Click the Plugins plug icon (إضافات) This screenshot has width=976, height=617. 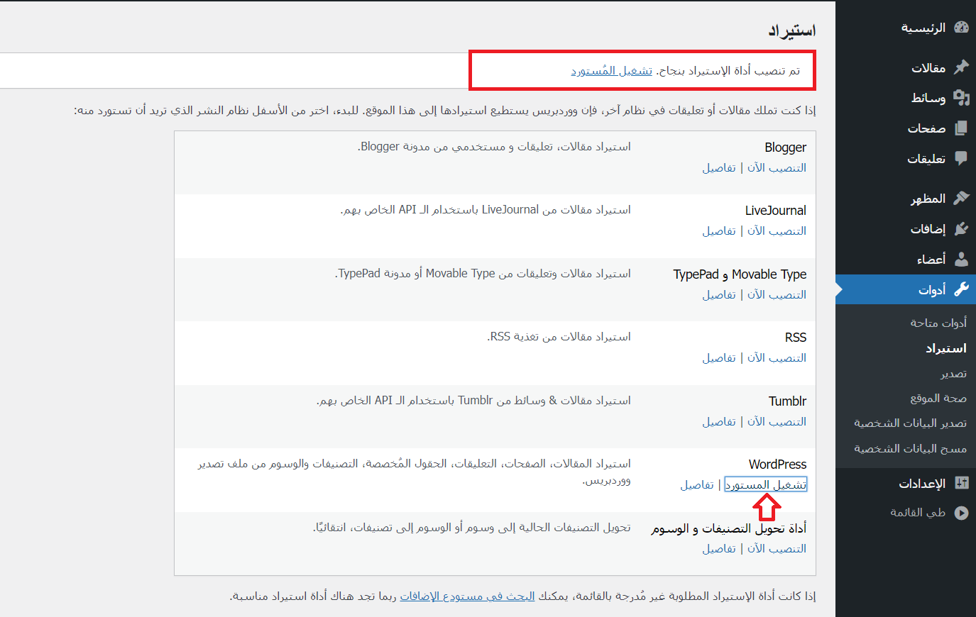pos(961,229)
